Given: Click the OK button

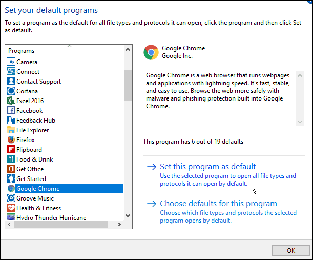Looking at the screenshot, I should click(x=291, y=250).
